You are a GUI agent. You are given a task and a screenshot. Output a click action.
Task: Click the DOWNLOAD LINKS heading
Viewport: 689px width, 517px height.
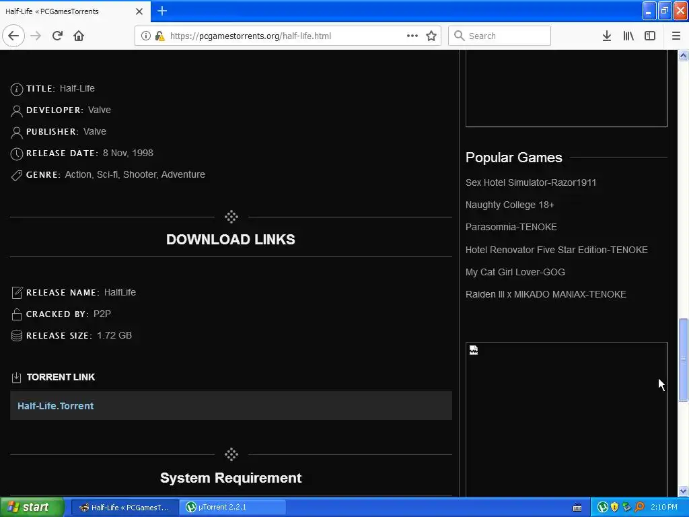click(231, 239)
